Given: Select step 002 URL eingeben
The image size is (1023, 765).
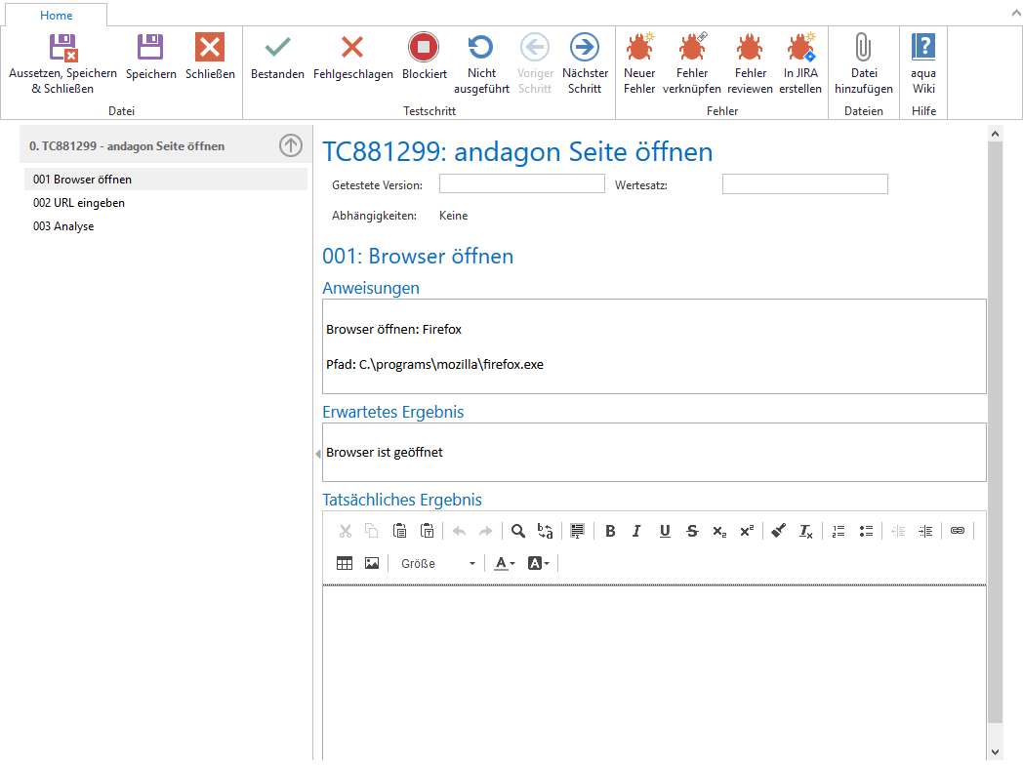Looking at the screenshot, I should (x=79, y=203).
